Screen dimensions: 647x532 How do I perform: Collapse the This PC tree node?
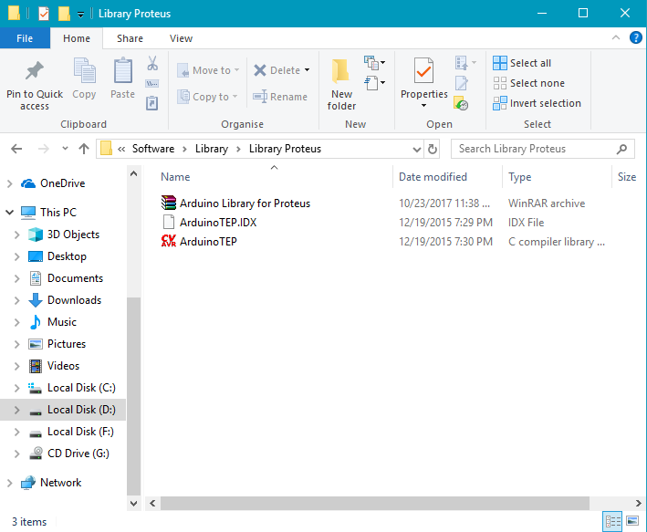click(9, 212)
